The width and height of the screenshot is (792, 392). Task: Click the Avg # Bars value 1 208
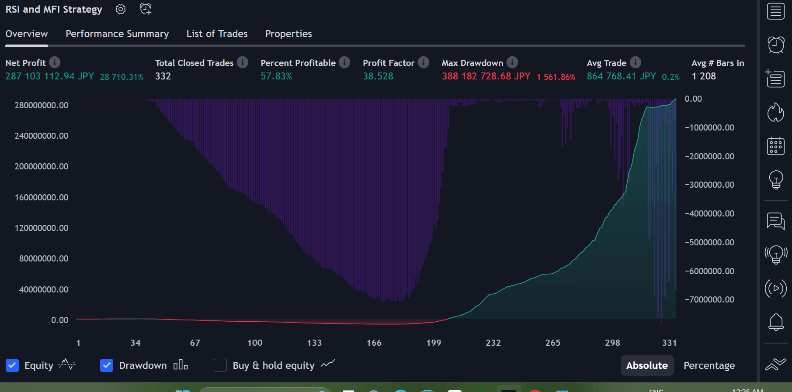704,76
